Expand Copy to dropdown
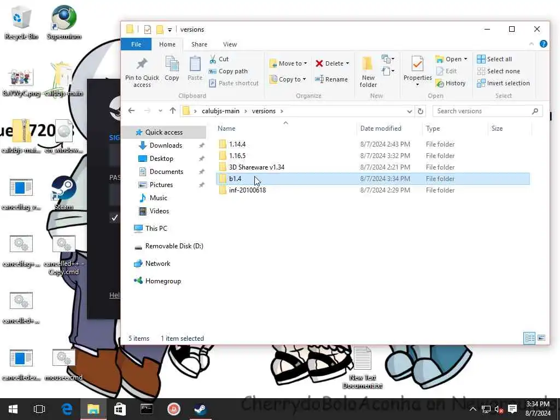560x420 pixels. [304, 79]
